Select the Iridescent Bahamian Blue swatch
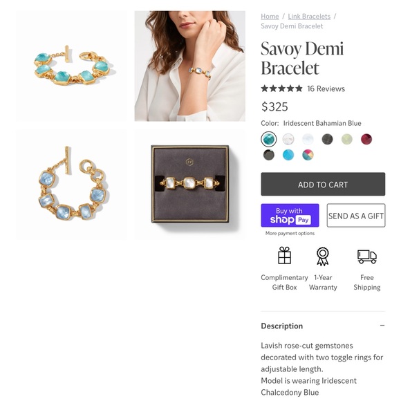This screenshot has width=401, height=401. coord(268,139)
